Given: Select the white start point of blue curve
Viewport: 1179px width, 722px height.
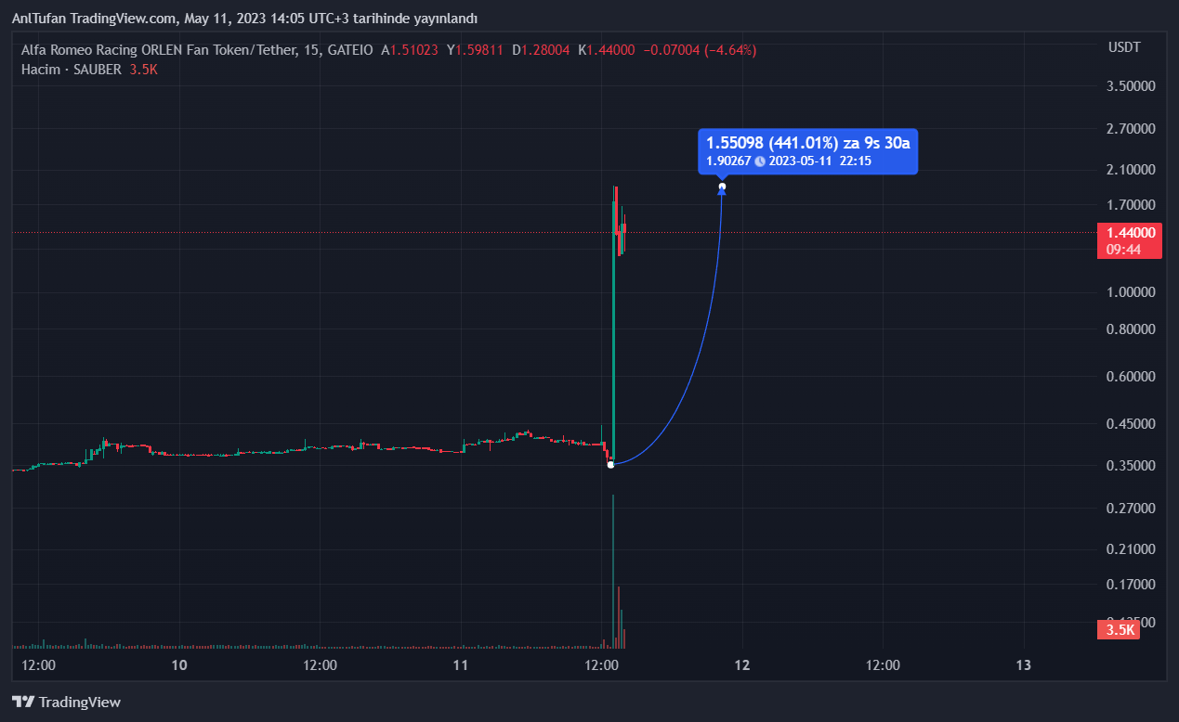Looking at the screenshot, I should tap(610, 464).
